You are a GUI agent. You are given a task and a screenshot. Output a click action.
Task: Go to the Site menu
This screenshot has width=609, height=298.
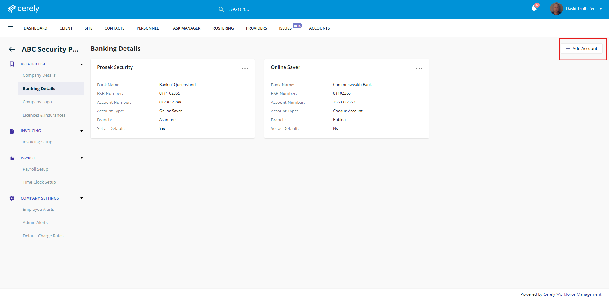88,28
